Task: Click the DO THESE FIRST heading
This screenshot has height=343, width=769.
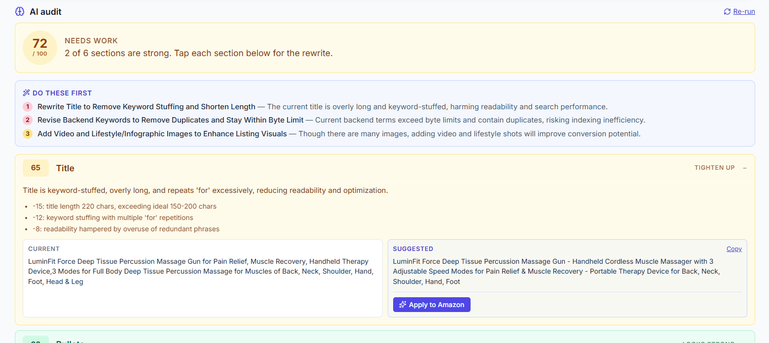Action: (x=62, y=93)
